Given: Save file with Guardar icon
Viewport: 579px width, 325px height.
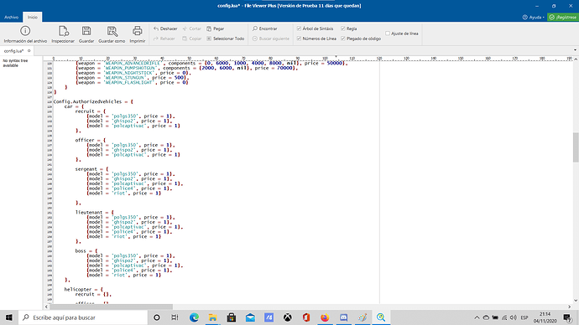Looking at the screenshot, I should (86, 34).
